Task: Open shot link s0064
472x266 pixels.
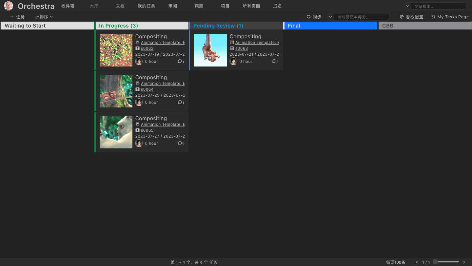Action: coord(147,89)
